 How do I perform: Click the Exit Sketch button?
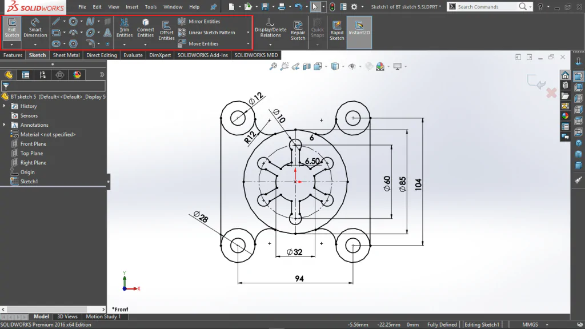click(x=11, y=27)
